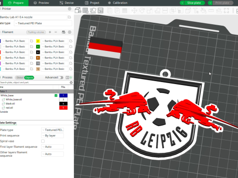The height and width of the screenshot is (178, 238).
Task: Switch to the Preview tab
Action: click(x=42, y=3)
